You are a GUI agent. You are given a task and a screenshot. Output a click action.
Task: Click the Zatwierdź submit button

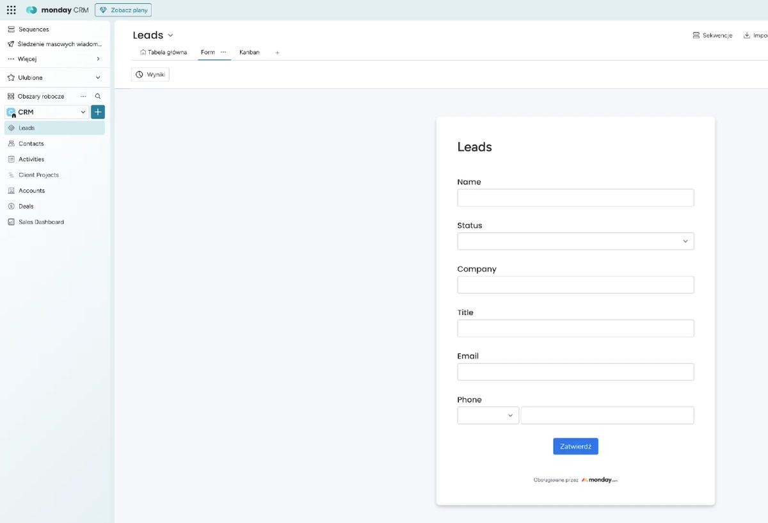coord(575,446)
